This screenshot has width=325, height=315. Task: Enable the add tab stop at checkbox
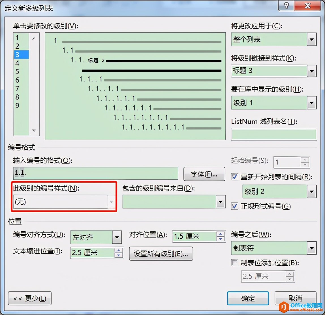(x=235, y=263)
